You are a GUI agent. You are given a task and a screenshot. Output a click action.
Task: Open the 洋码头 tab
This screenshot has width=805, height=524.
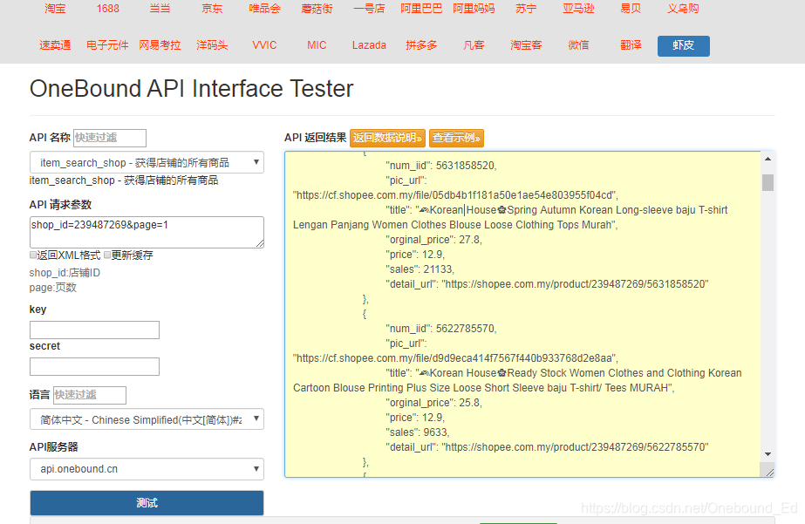(x=213, y=45)
